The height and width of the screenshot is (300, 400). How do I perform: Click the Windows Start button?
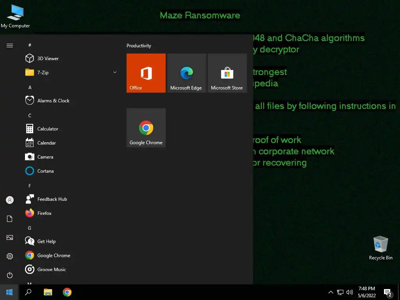coord(9,292)
